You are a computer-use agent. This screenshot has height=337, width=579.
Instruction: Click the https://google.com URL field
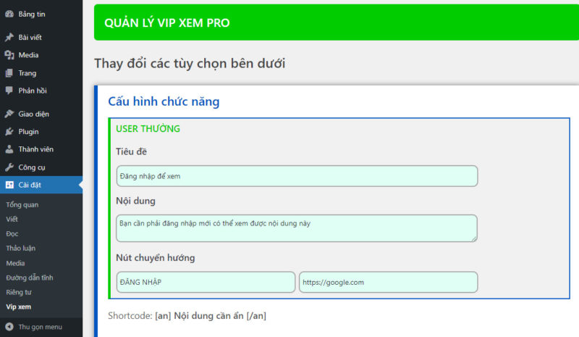(x=389, y=282)
